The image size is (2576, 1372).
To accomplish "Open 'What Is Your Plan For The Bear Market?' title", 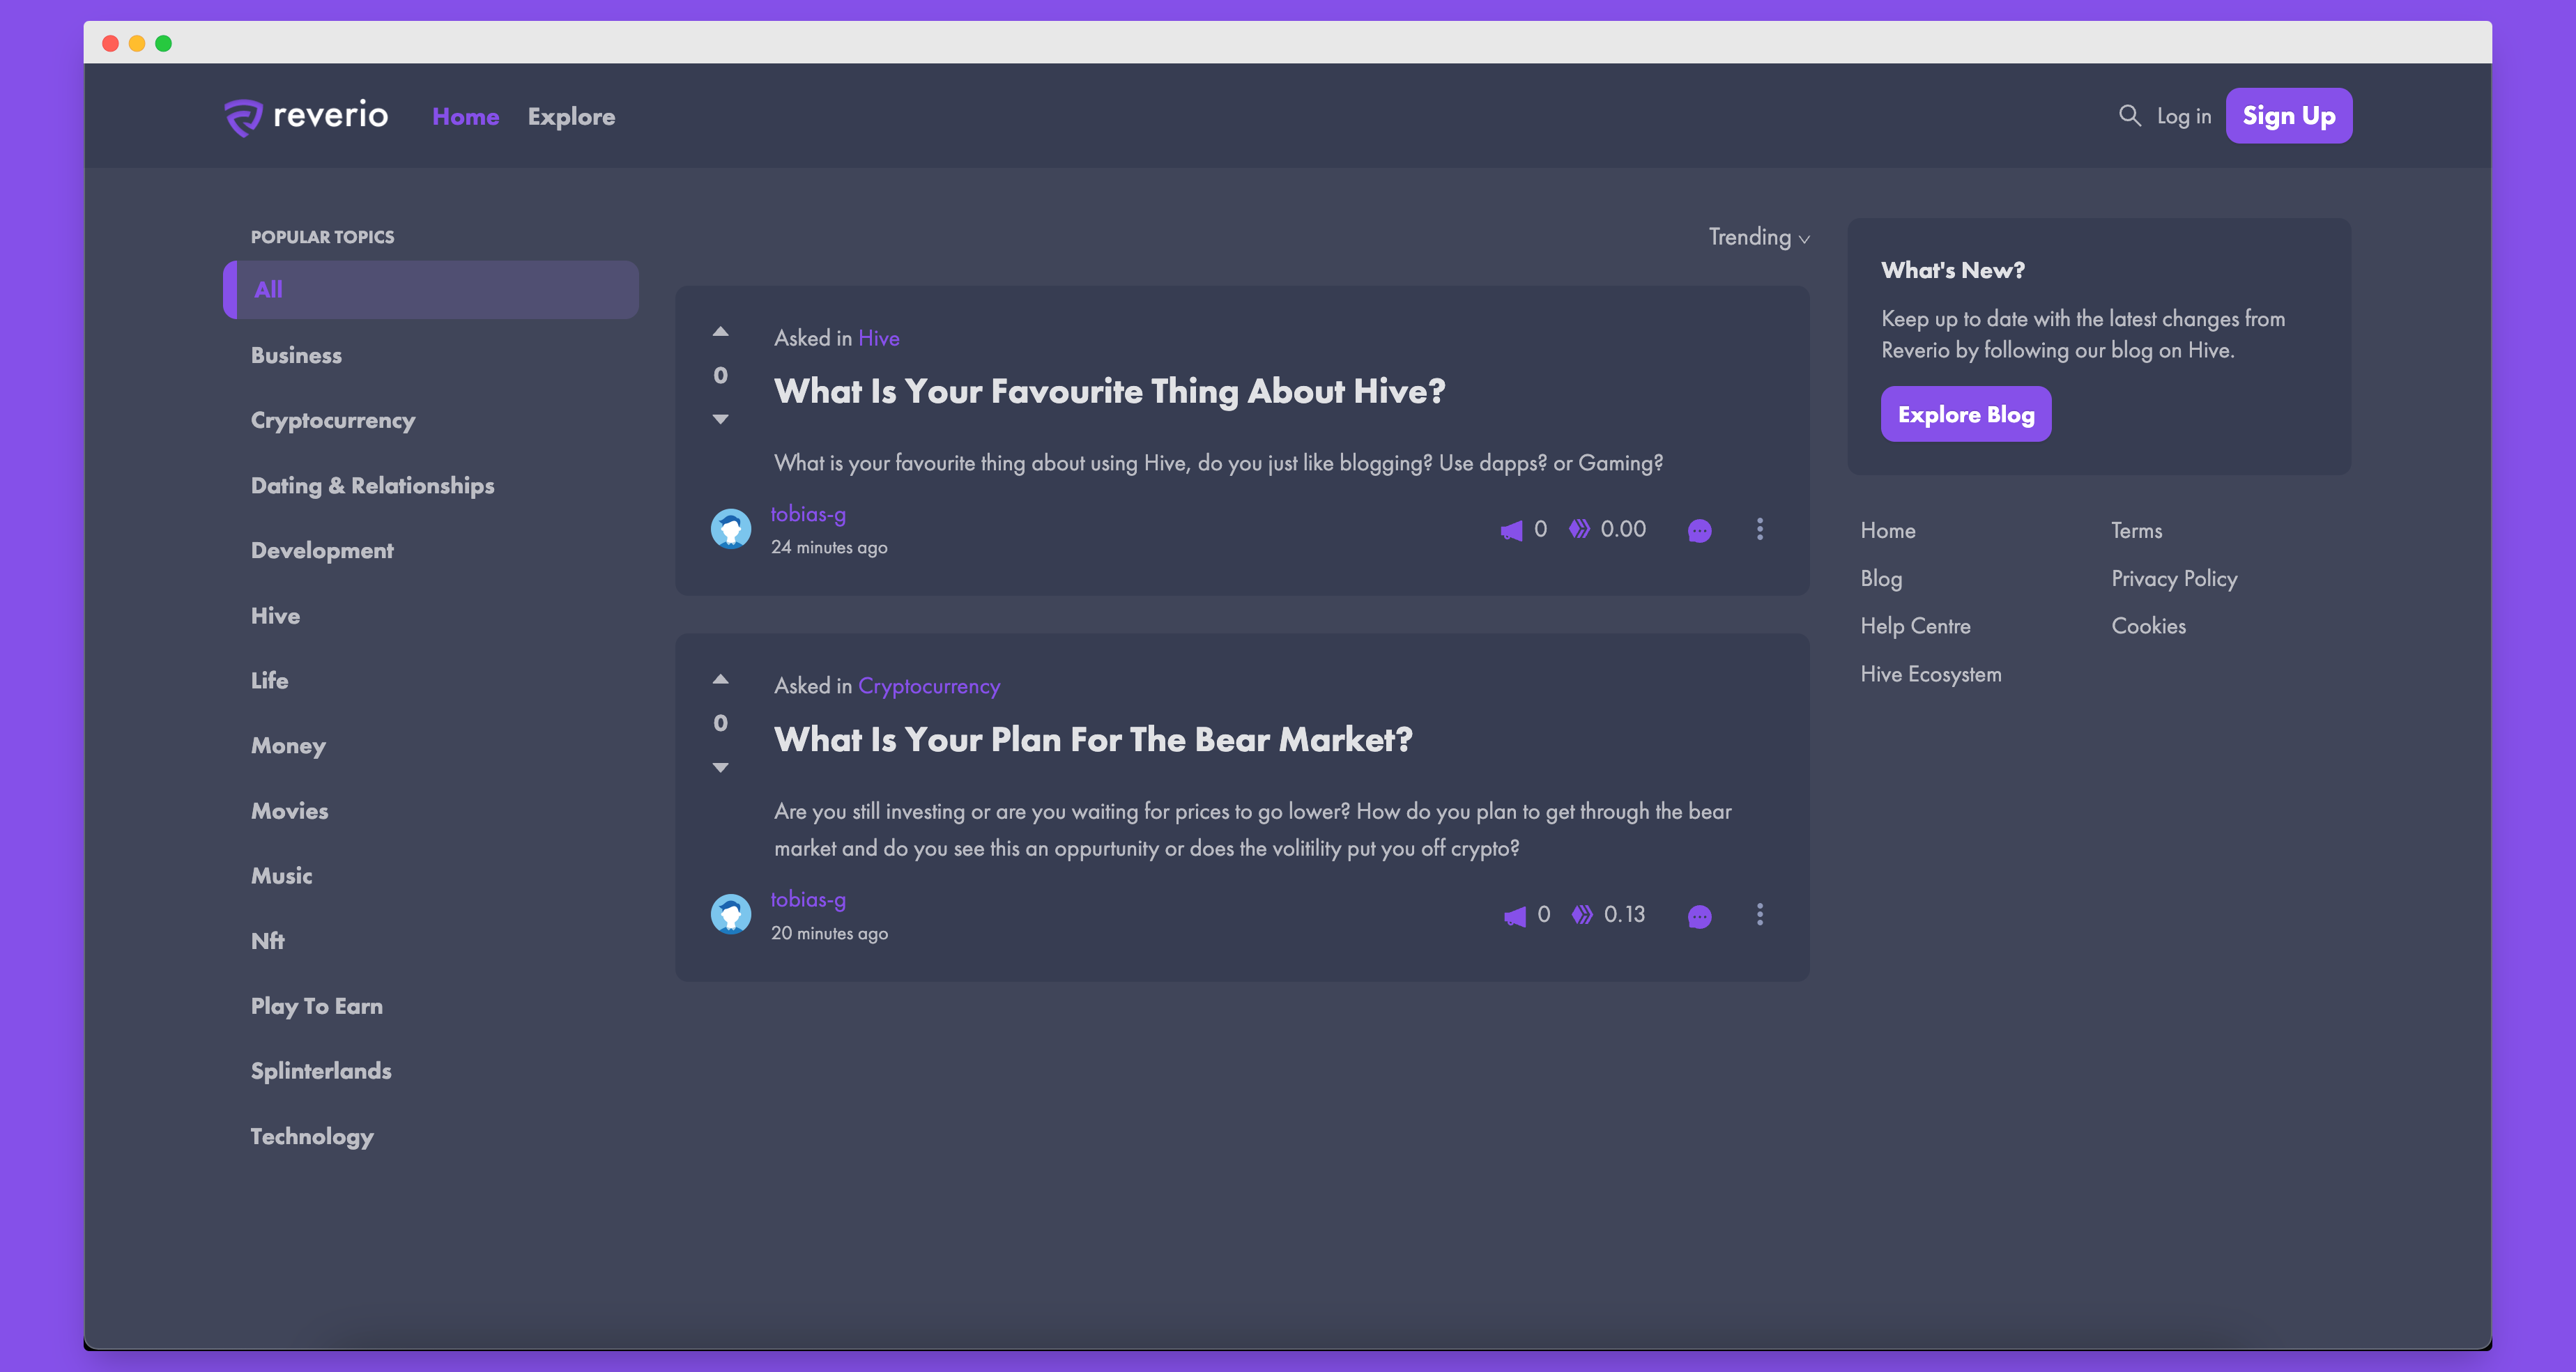I will (1093, 739).
